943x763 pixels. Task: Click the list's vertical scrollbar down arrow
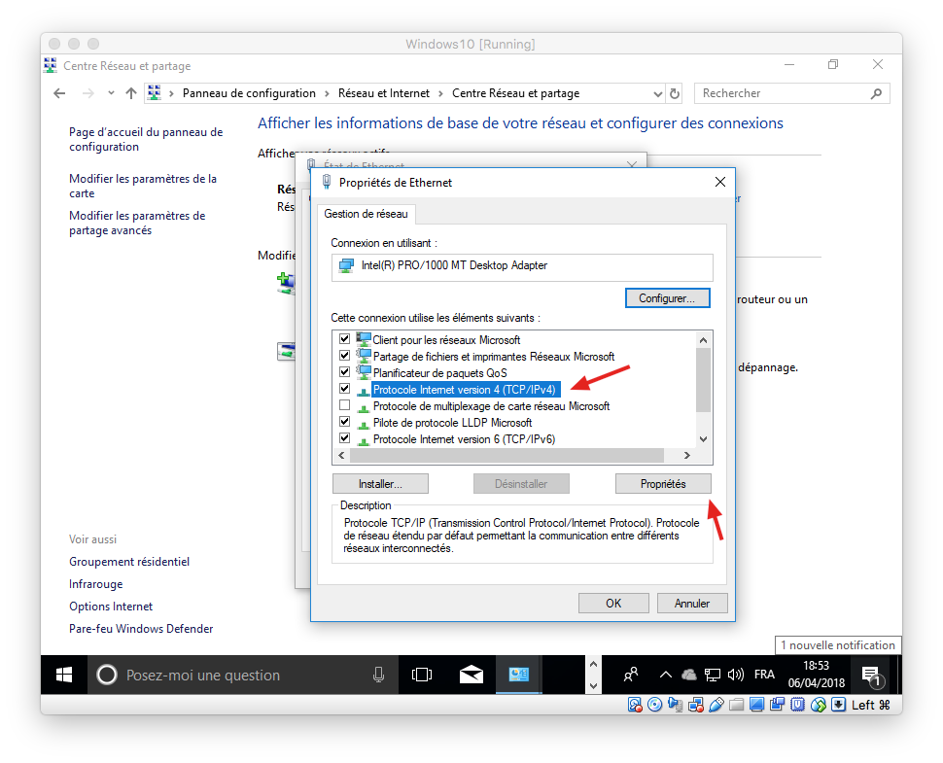703,439
